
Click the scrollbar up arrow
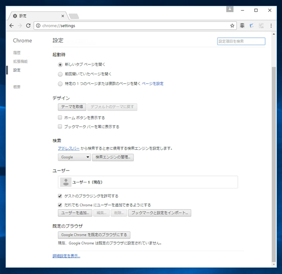click(x=274, y=34)
